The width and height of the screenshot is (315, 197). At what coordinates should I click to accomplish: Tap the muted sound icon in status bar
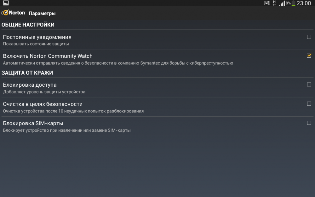(x=267, y=3)
